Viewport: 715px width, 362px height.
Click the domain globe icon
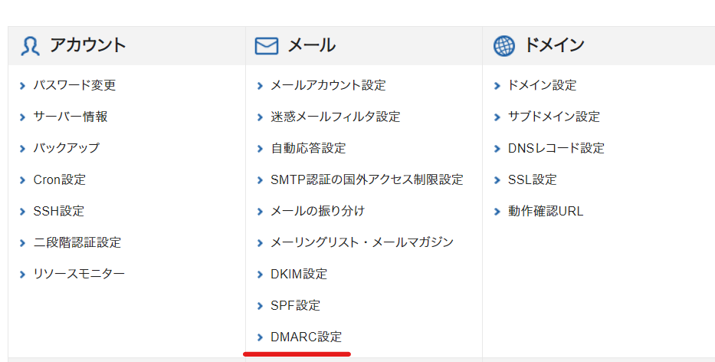click(x=503, y=46)
